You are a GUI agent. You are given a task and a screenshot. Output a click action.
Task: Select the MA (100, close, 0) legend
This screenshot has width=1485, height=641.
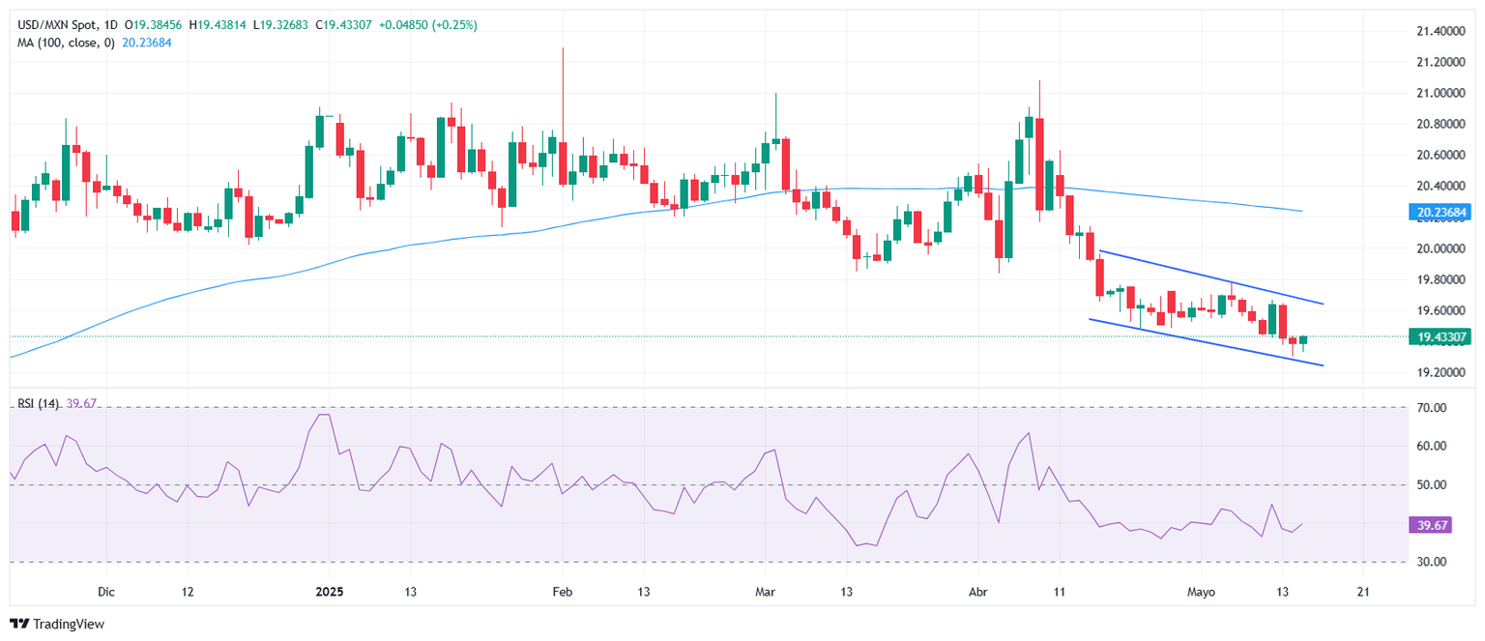64,43
